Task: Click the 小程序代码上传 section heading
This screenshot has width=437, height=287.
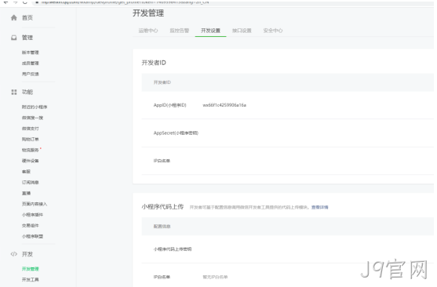Action: click(162, 207)
